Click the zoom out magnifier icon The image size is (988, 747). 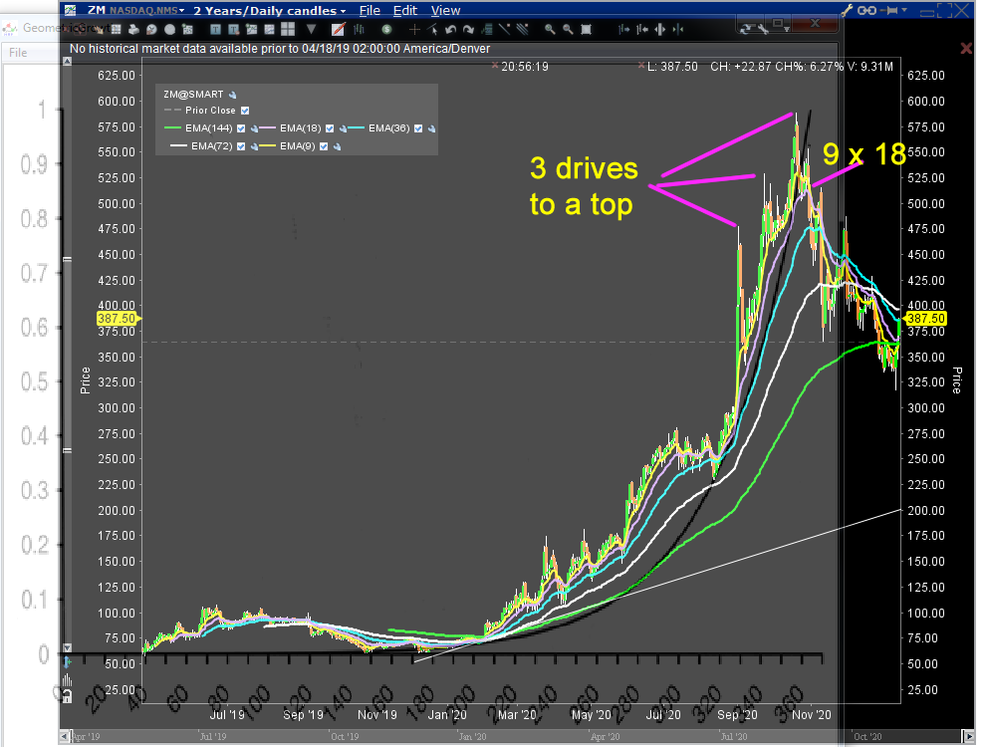pyautogui.click(x=568, y=29)
